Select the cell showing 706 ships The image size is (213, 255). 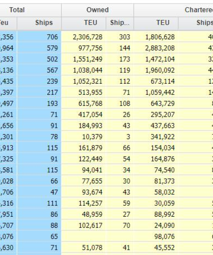click(39, 37)
